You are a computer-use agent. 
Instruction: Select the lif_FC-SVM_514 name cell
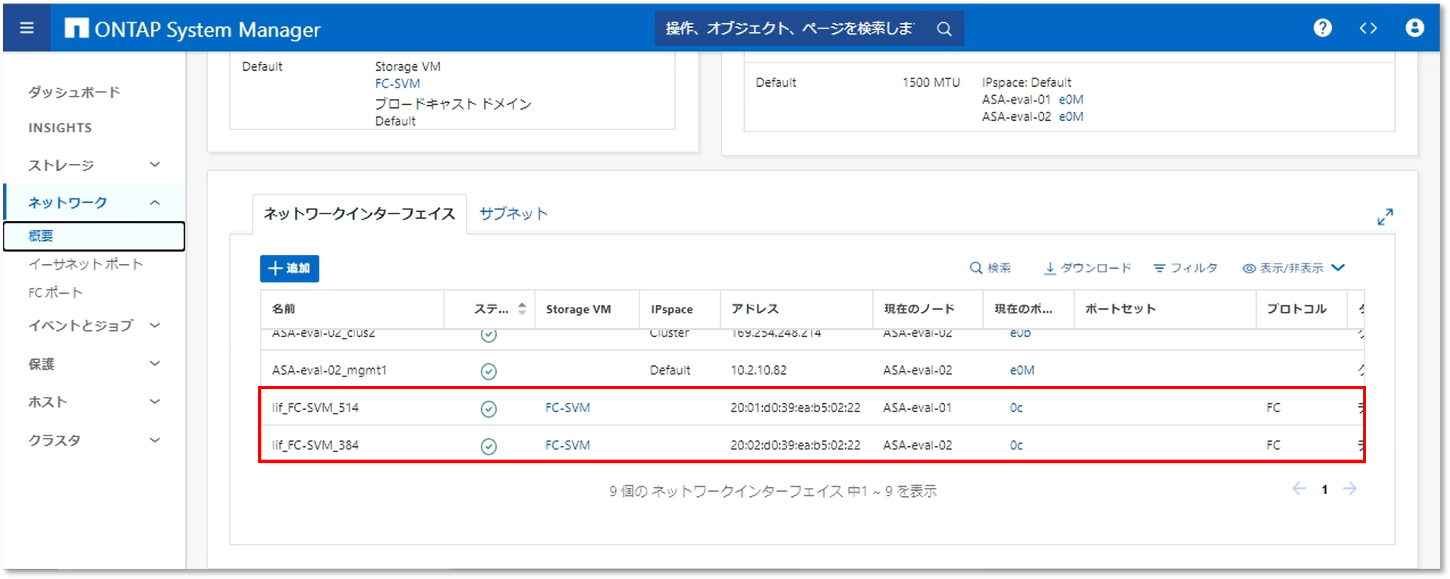(x=315, y=408)
